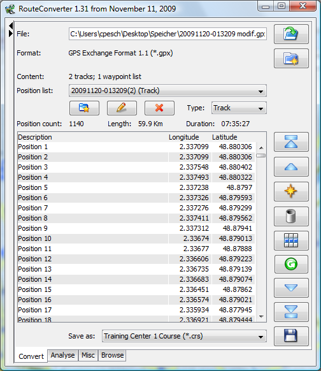Click the File path input field

pos(168,34)
